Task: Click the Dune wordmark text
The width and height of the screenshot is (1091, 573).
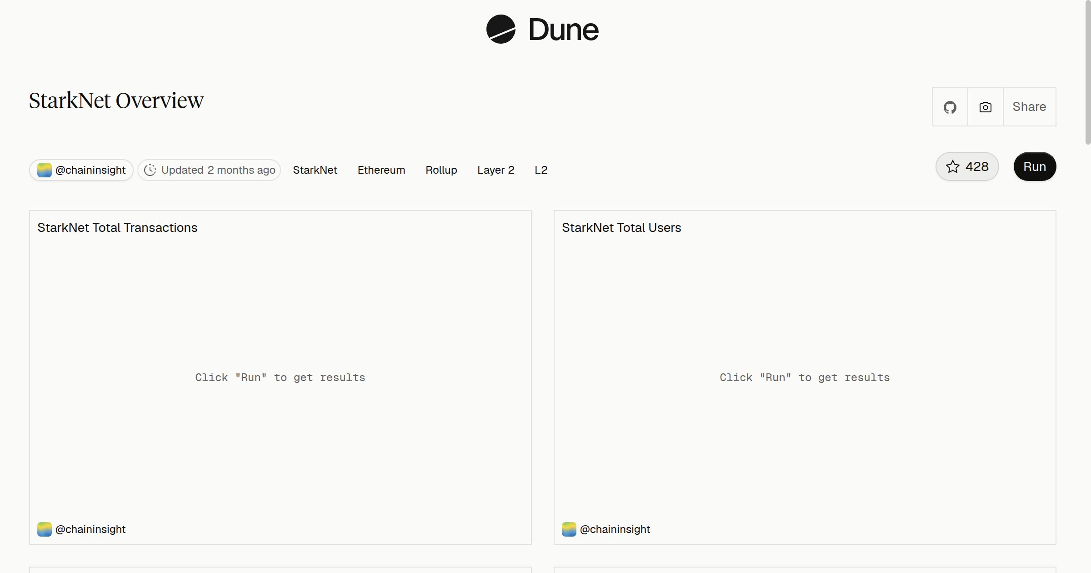Action: pos(564,30)
